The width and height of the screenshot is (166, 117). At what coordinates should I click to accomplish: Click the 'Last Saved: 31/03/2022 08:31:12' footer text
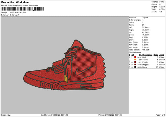tap(55, 115)
